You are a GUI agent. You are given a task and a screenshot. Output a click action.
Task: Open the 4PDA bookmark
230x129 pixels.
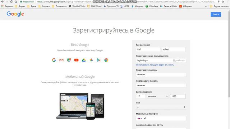[125, 6]
